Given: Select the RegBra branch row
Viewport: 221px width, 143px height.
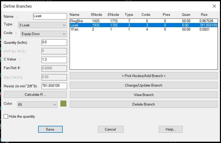Looking at the screenshot, I should (x=144, y=21).
